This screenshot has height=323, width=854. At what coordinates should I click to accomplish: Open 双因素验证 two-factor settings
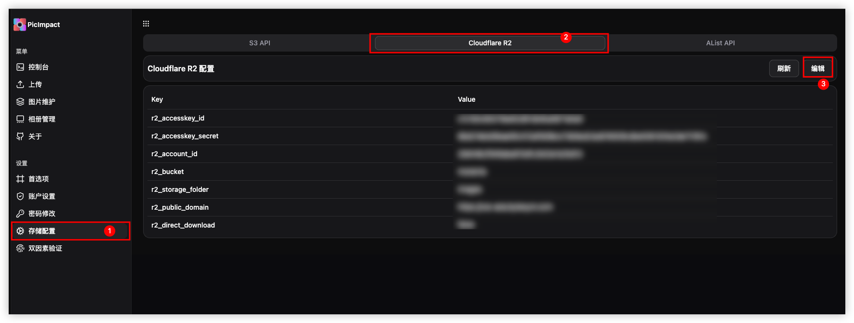71,248
